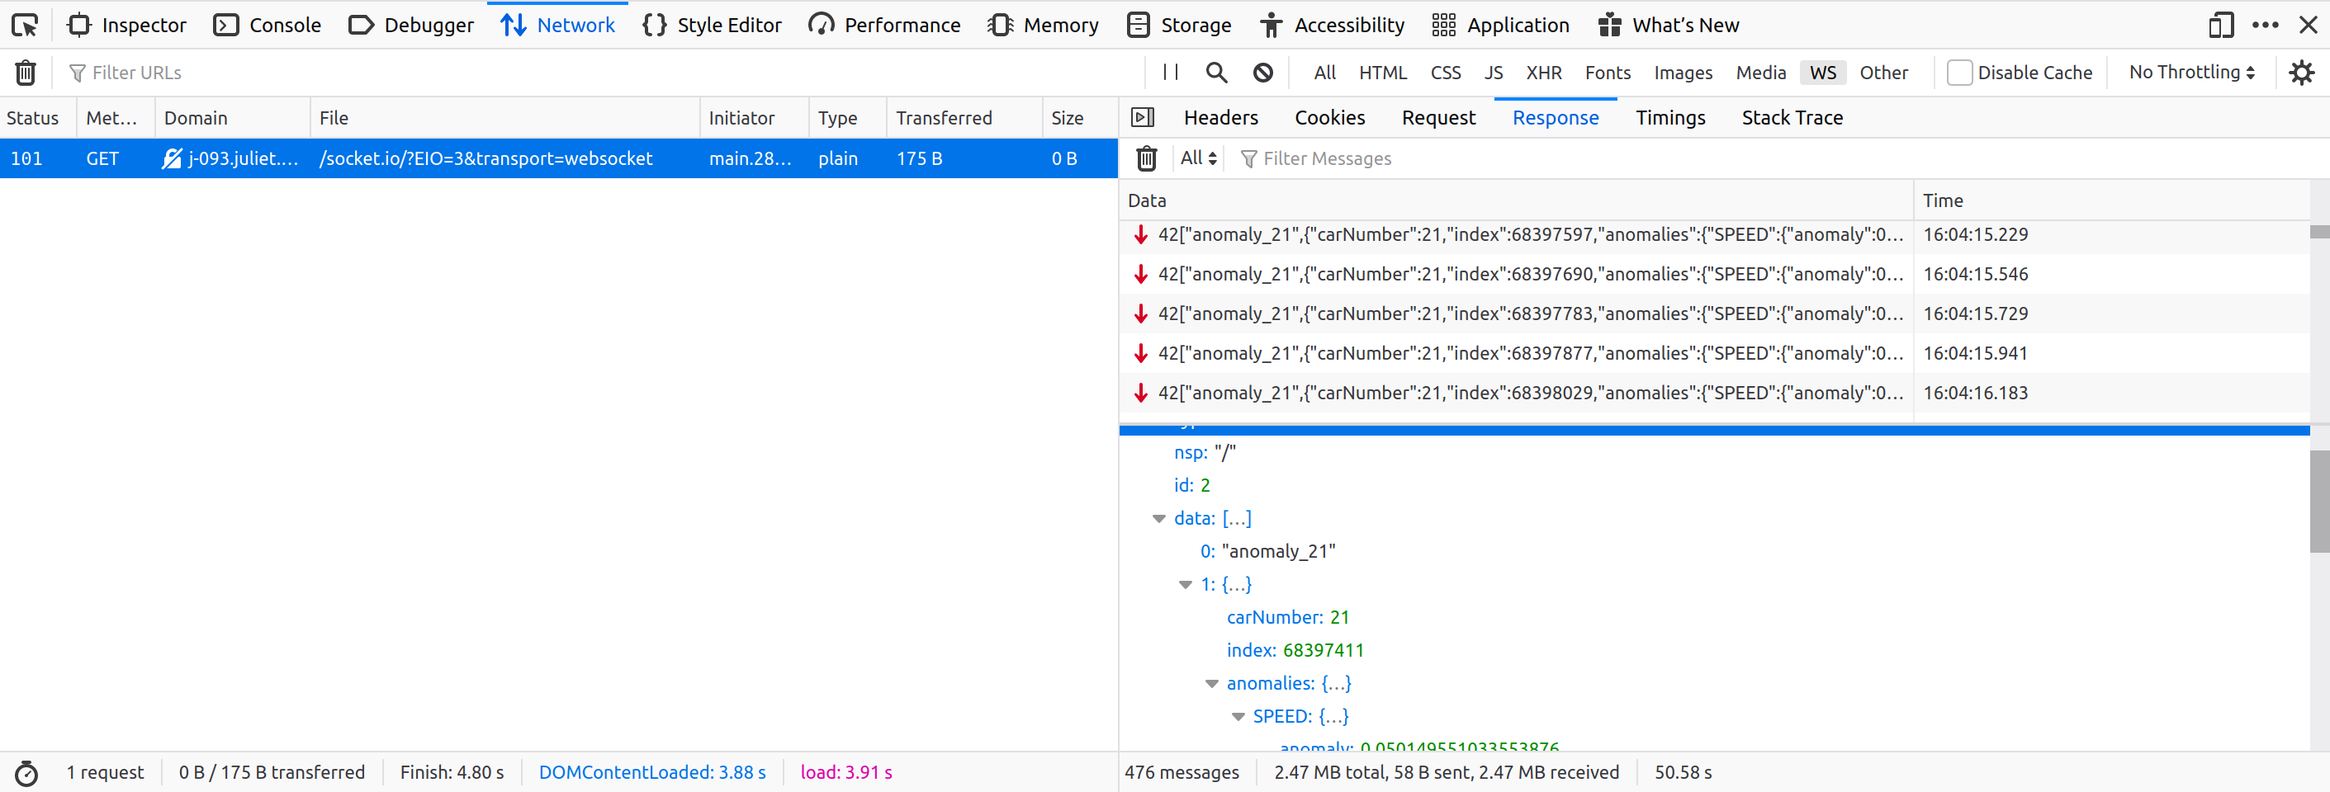Activate the element picker icon
Viewport: 2330px width, 792px height.
click(25, 26)
